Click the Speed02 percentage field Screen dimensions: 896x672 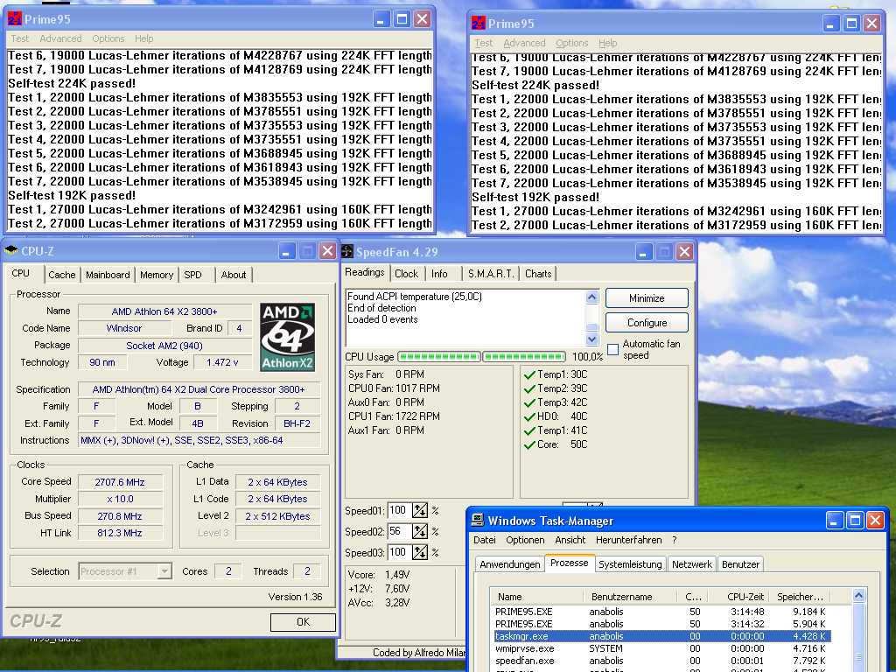point(399,531)
